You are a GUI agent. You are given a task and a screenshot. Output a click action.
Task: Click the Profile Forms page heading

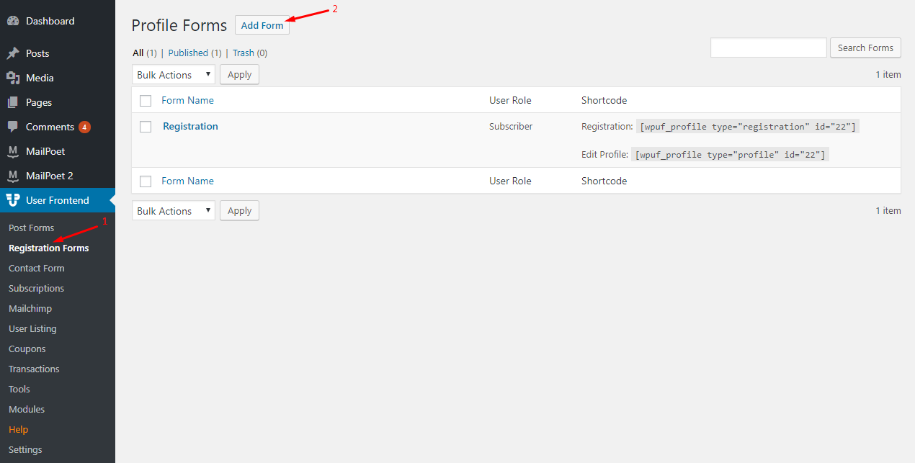(x=179, y=25)
